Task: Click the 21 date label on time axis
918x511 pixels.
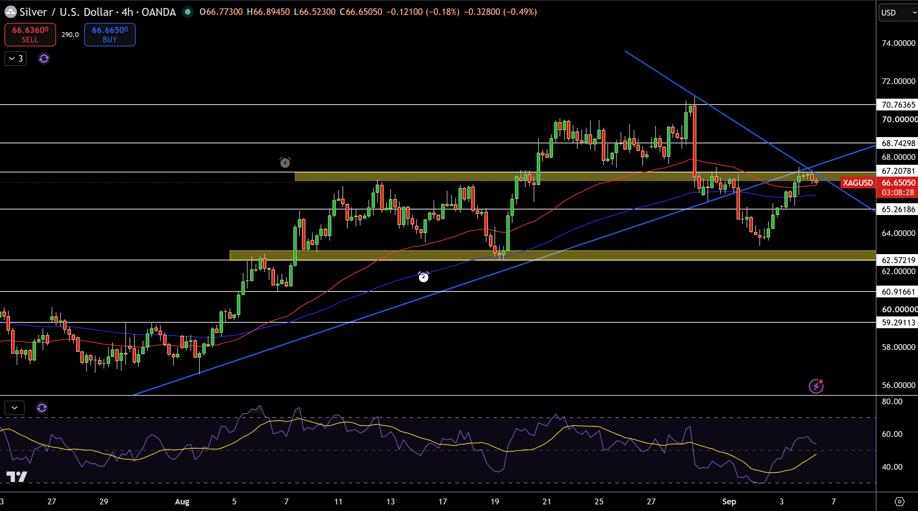Action: 547,502
